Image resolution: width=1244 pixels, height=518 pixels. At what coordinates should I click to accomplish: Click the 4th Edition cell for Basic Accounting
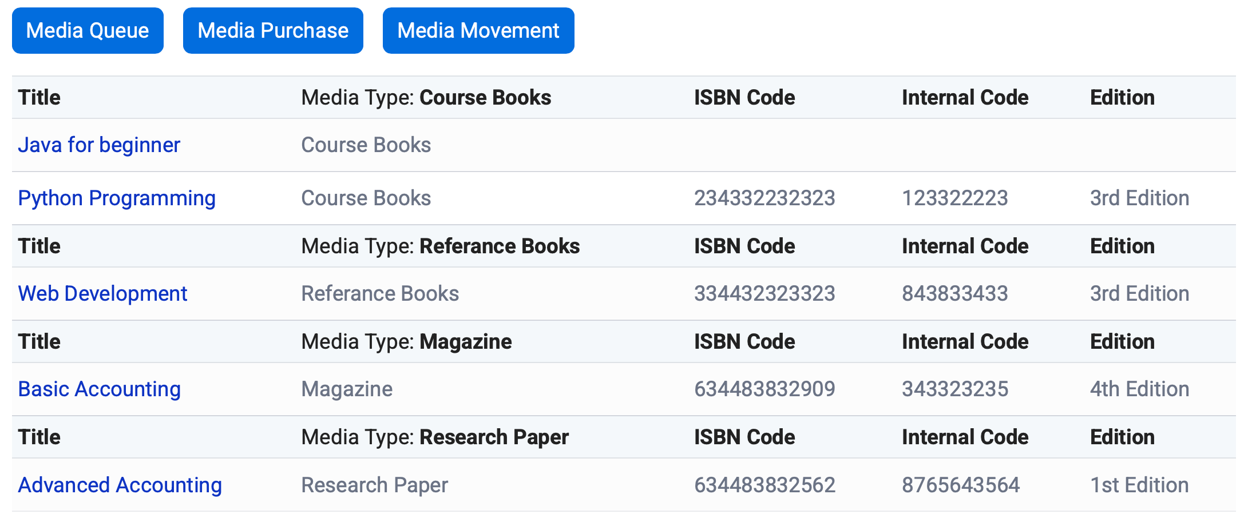[1139, 389]
